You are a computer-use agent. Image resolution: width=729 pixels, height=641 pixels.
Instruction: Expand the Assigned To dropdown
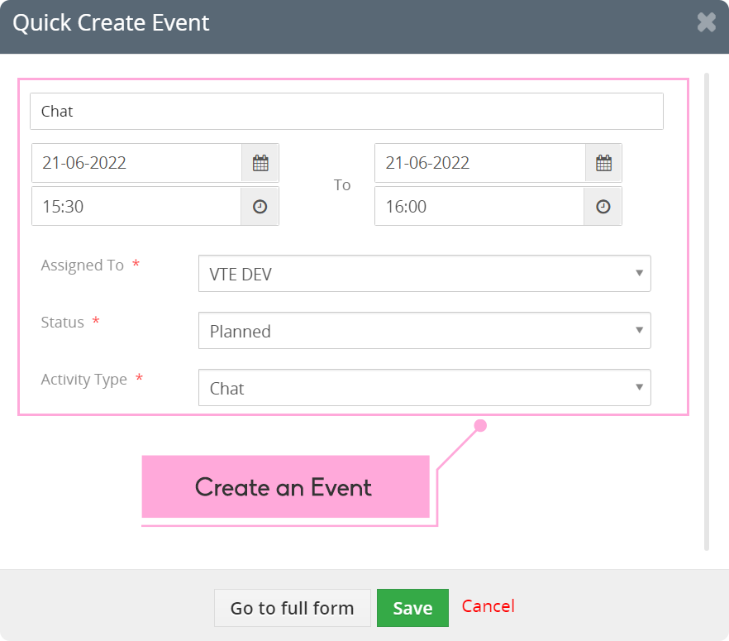coord(425,274)
